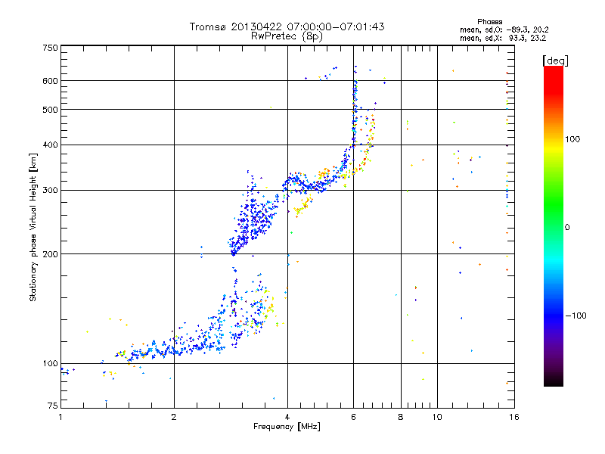
Task: Click y-axis tick label '400'
Action: 50,145
